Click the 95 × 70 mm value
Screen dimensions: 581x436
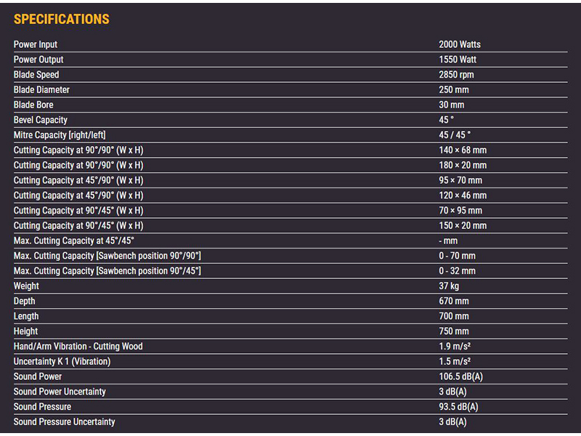(460, 180)
